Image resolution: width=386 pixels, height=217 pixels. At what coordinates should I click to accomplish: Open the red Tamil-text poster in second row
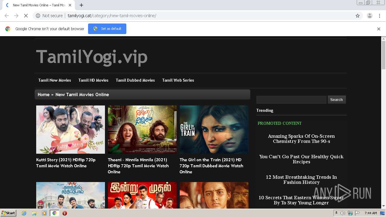click(x=142, y=195)
